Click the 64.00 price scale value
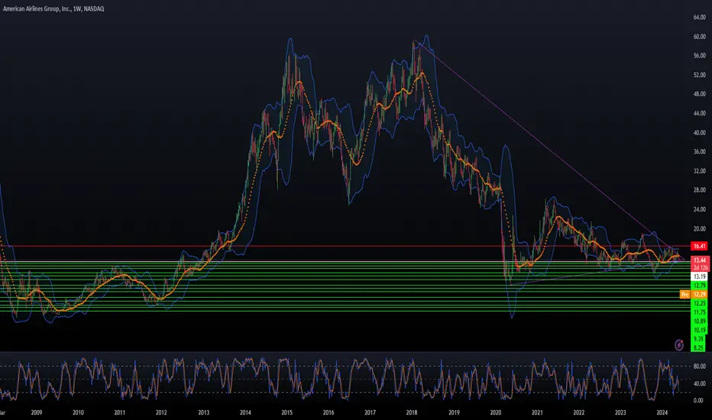The width and height of the screenshot is (712, 420). click(x=699, y=18)
